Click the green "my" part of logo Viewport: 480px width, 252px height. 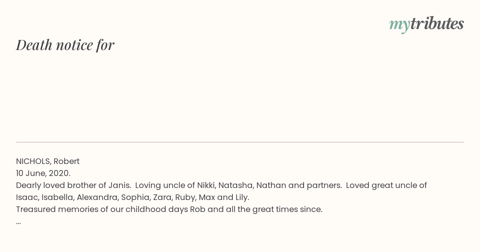[x=400, y=26]
